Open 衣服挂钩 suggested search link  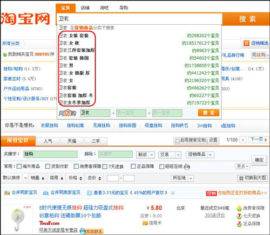point(50,126)
